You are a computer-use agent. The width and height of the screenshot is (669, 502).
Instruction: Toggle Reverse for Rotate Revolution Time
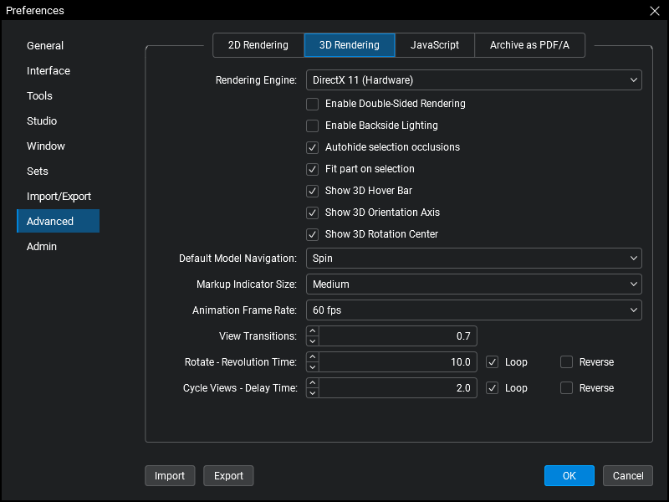click(x=567, y=362)
